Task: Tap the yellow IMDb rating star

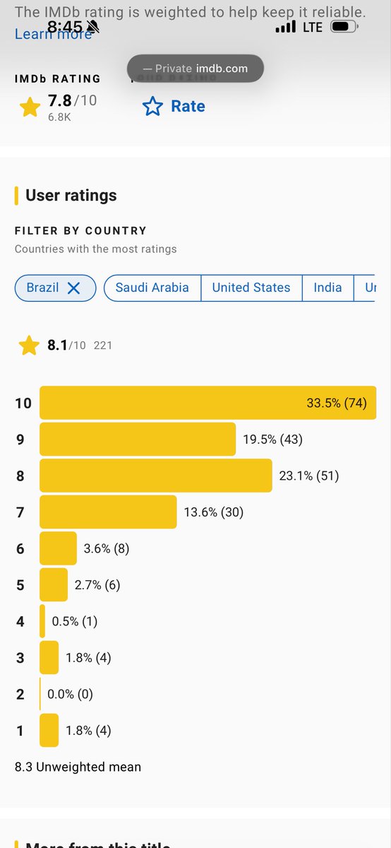Action: tap(30, 108)
